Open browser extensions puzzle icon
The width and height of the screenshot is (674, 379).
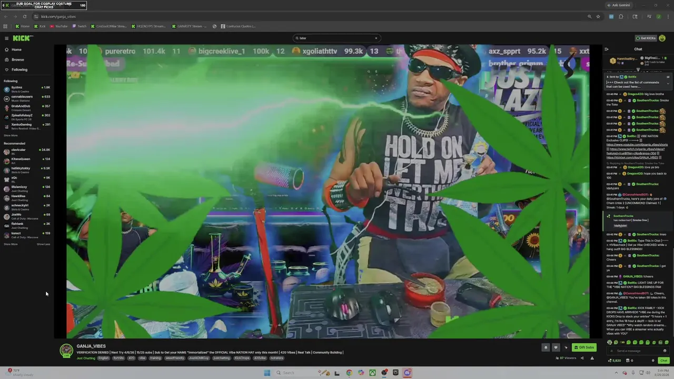(621, 16)
